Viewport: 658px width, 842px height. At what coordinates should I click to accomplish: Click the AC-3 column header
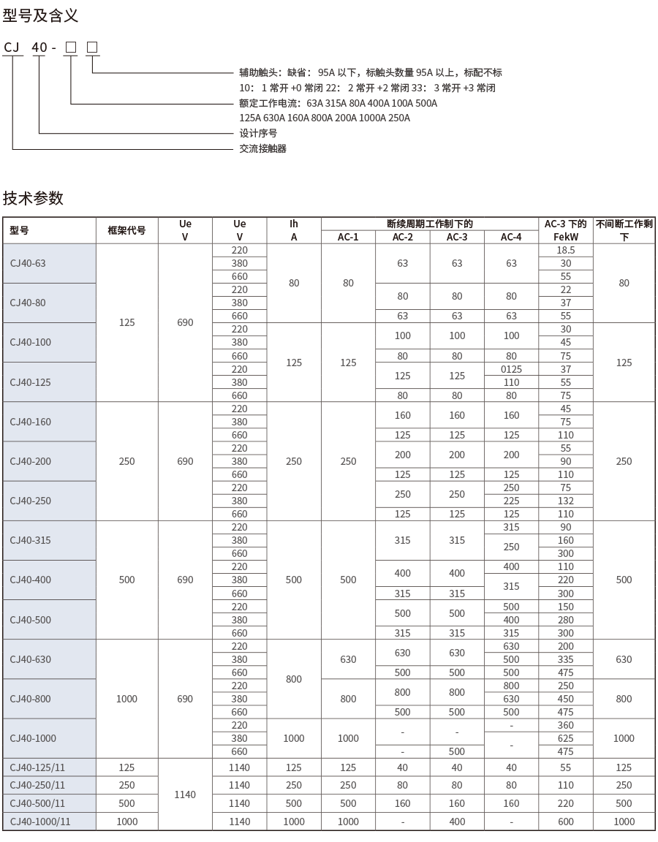(x=455, y=237)
